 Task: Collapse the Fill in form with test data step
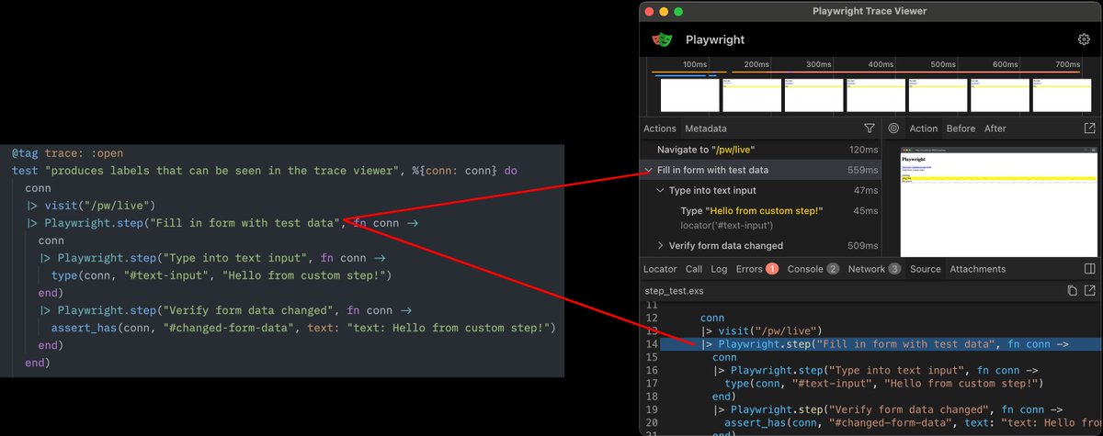click(x=650, y=170)
